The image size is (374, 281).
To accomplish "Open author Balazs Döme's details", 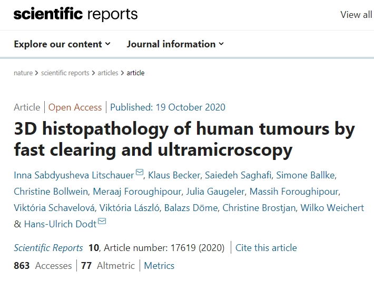I will [x=191, y=208].
